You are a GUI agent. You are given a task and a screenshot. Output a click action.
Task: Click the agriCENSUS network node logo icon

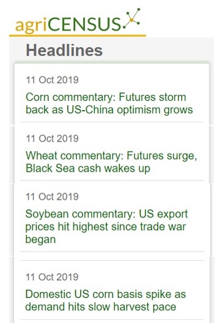click(131, 18)
